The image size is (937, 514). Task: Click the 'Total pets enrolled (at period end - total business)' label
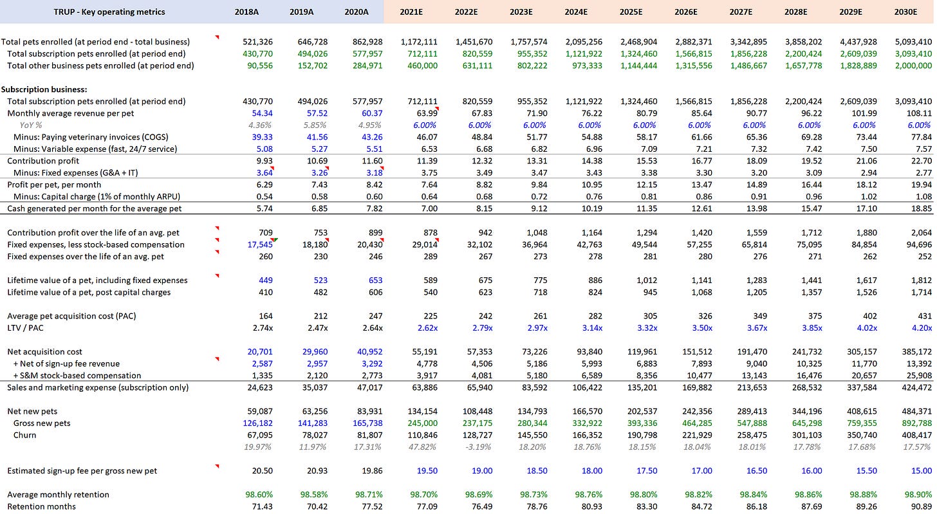coord(95,42)
